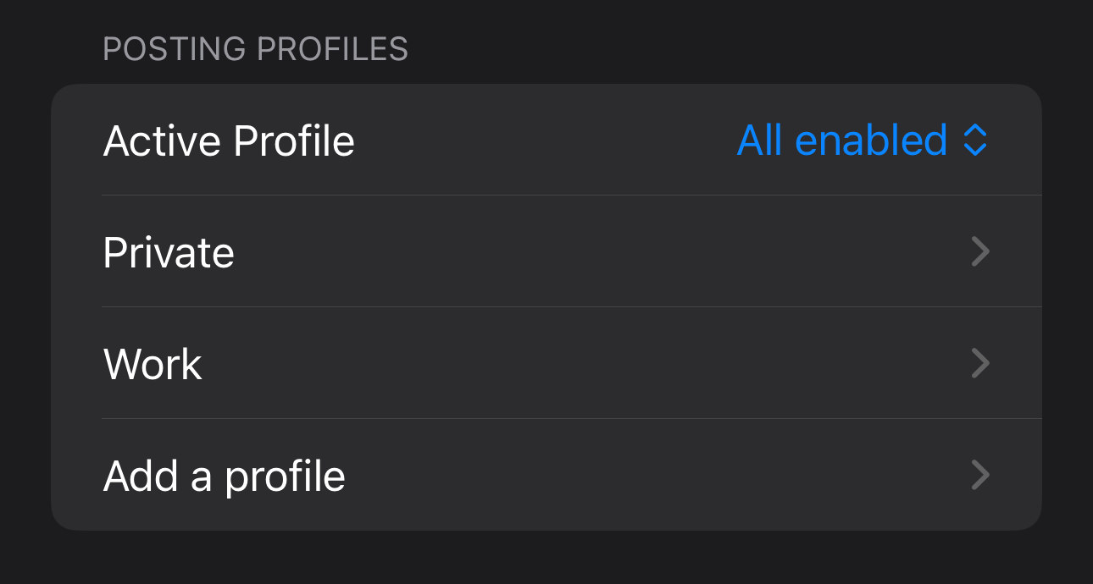Open the Private posting profile
1093x584 pixels.
point(546,252)
